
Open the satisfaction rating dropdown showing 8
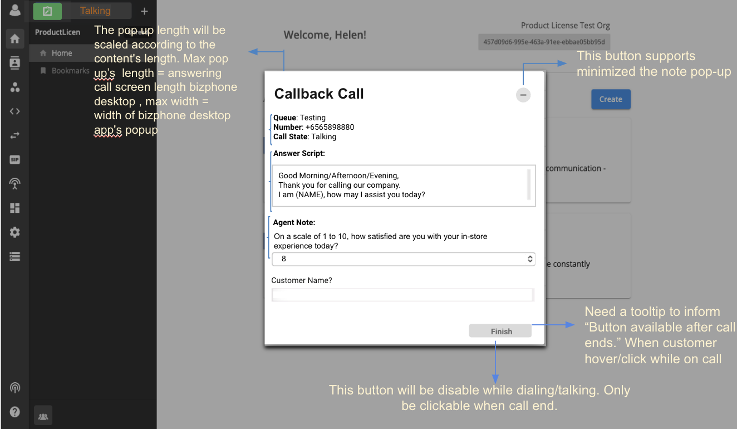(x=404, y=259)
